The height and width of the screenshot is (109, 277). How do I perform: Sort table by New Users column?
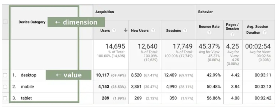(x=140, y=30)
